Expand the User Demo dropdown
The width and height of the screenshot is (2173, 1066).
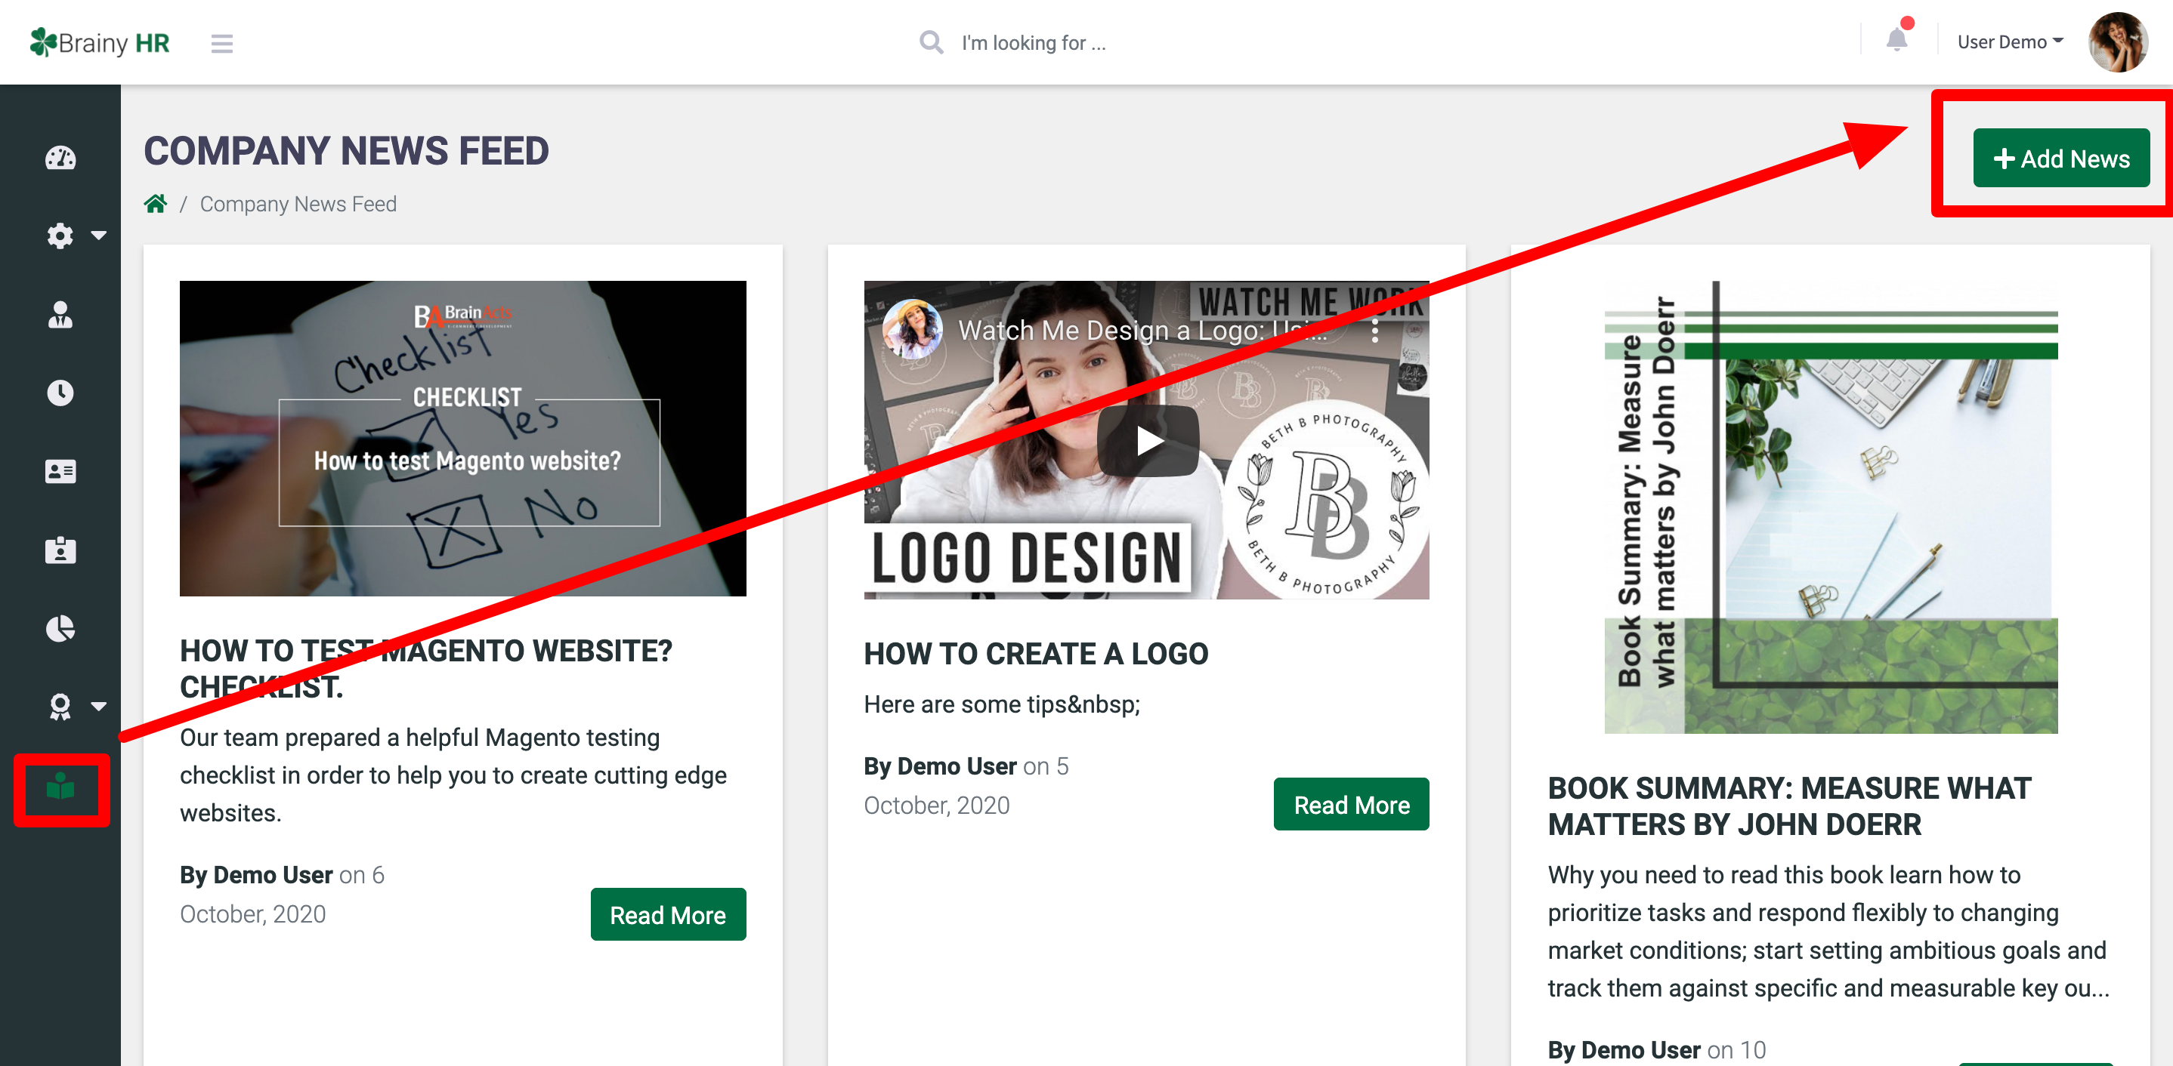click(x=2011, y=42)
